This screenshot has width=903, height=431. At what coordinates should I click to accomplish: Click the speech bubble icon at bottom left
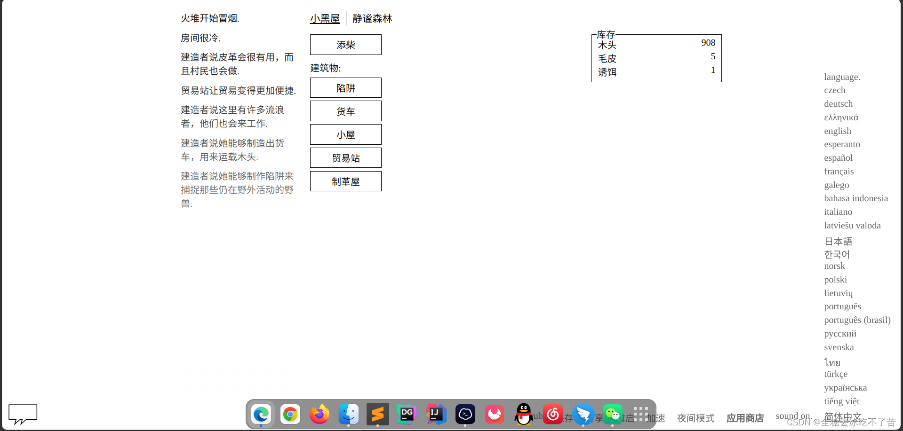click(x=22, y=415)
